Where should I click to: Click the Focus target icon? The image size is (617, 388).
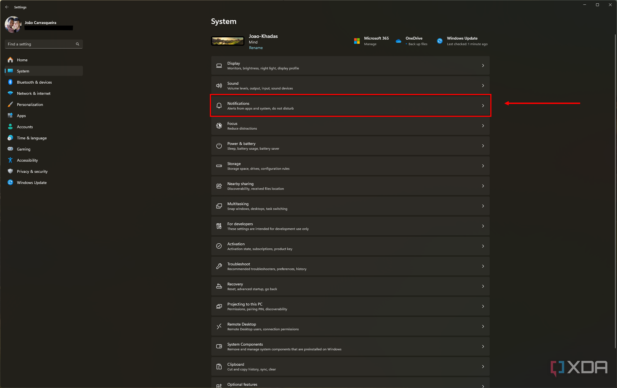(219, 126)
